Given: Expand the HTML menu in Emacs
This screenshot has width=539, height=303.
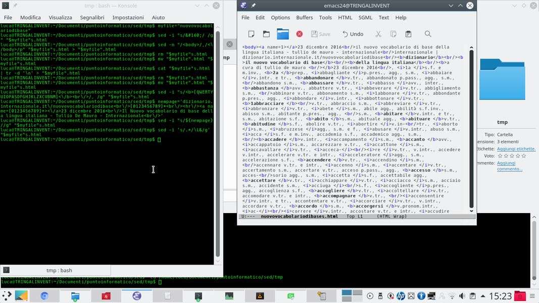Looking at the screenshot, I should point(345,17).
